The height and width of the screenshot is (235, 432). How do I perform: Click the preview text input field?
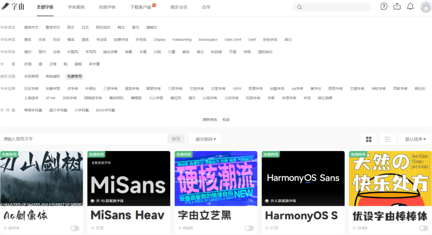84,139
